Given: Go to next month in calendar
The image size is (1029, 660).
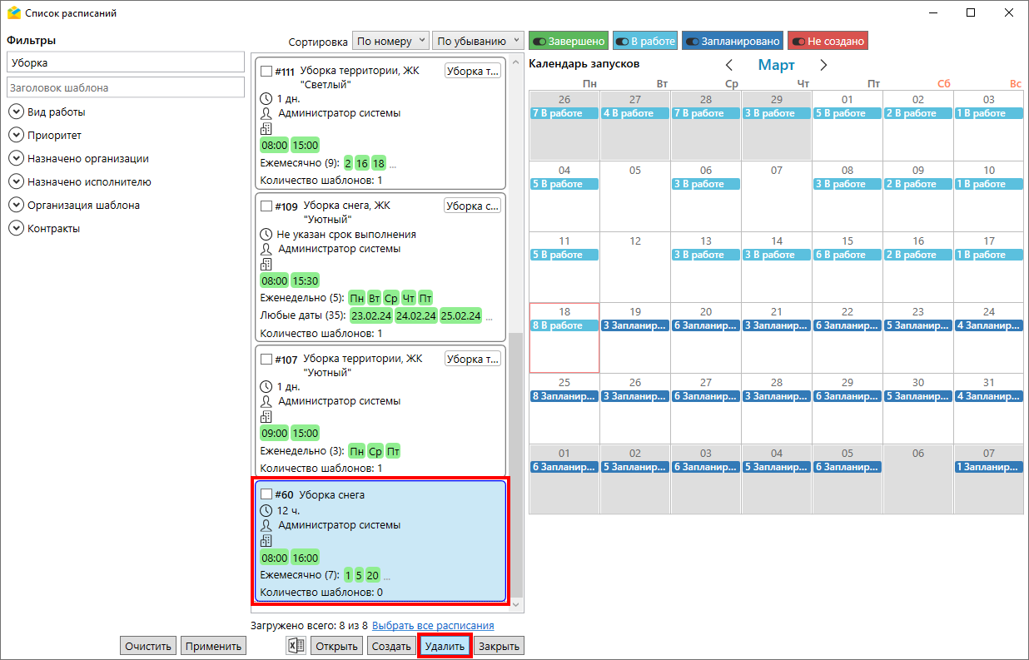Looking at the screenshot, I should click(823, 65).
